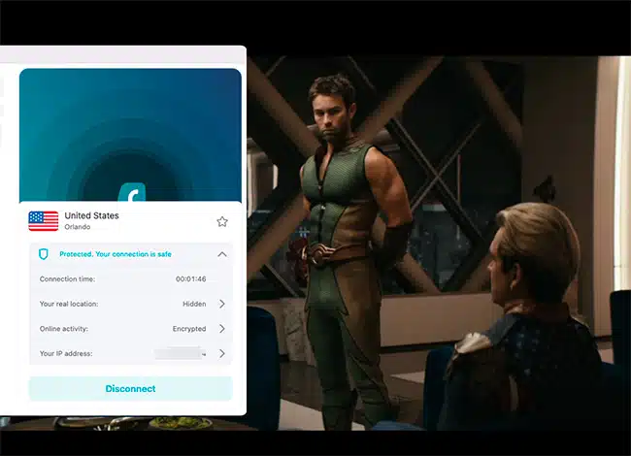Click the Online activity label
Screen dimensions: 631x456
point(63,329)
